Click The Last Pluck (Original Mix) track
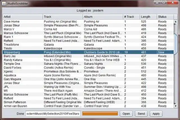The height and width of the screenshot is (120, 180). click(x=63, y=33)
